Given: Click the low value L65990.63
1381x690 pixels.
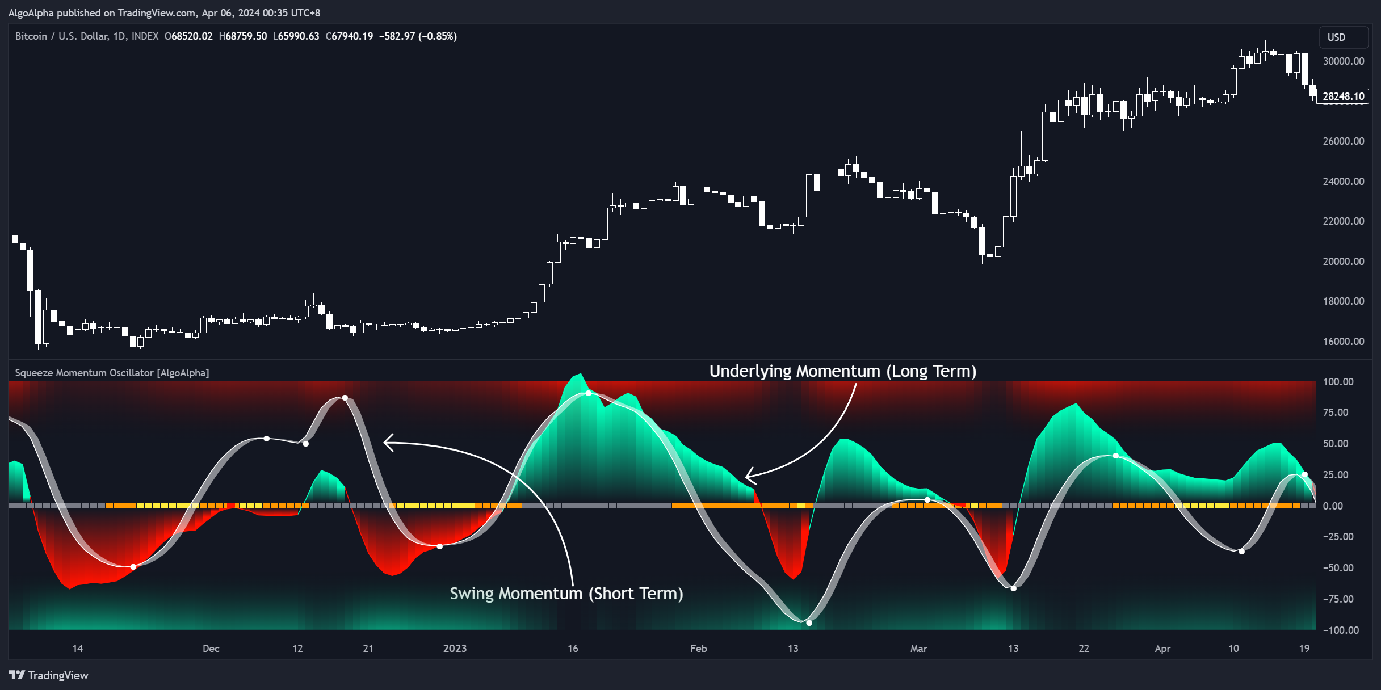Looking at the screenshot, I should coord(296,36).
